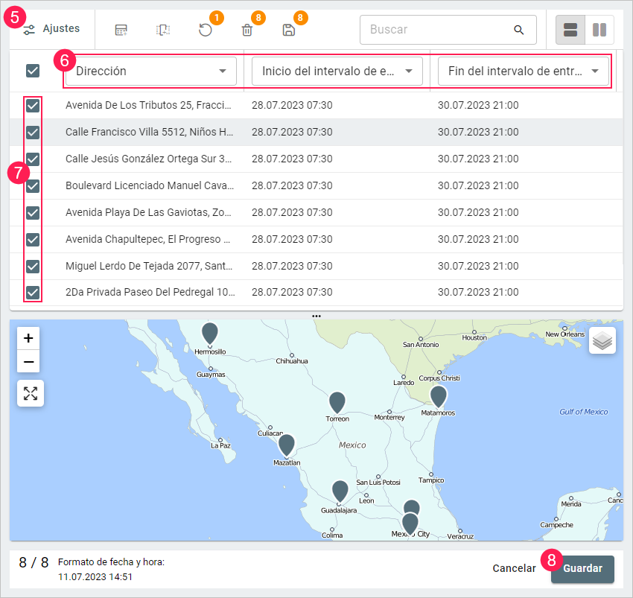Screen dimensions: 633x598
Task: Click the map layers icon
Action: pyautogui.click(x=602, y=340)
